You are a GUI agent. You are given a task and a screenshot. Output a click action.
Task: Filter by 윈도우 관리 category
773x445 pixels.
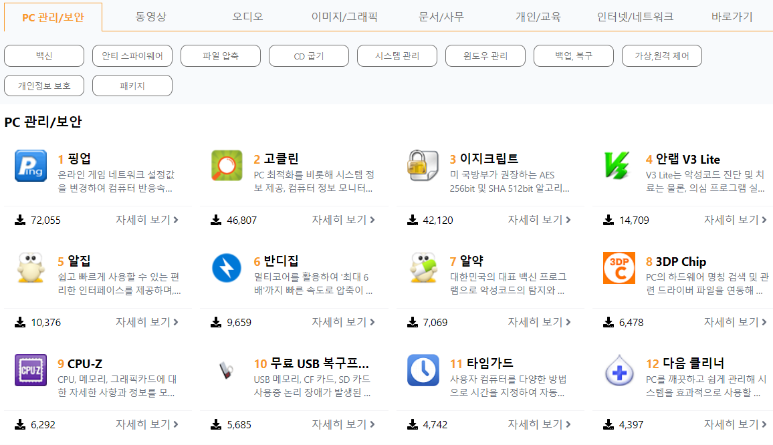point(485,55)
